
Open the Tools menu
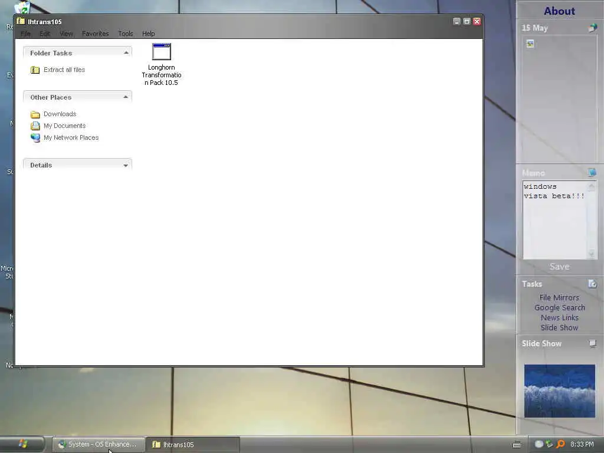pyautogui.click(x=125, y=34)
